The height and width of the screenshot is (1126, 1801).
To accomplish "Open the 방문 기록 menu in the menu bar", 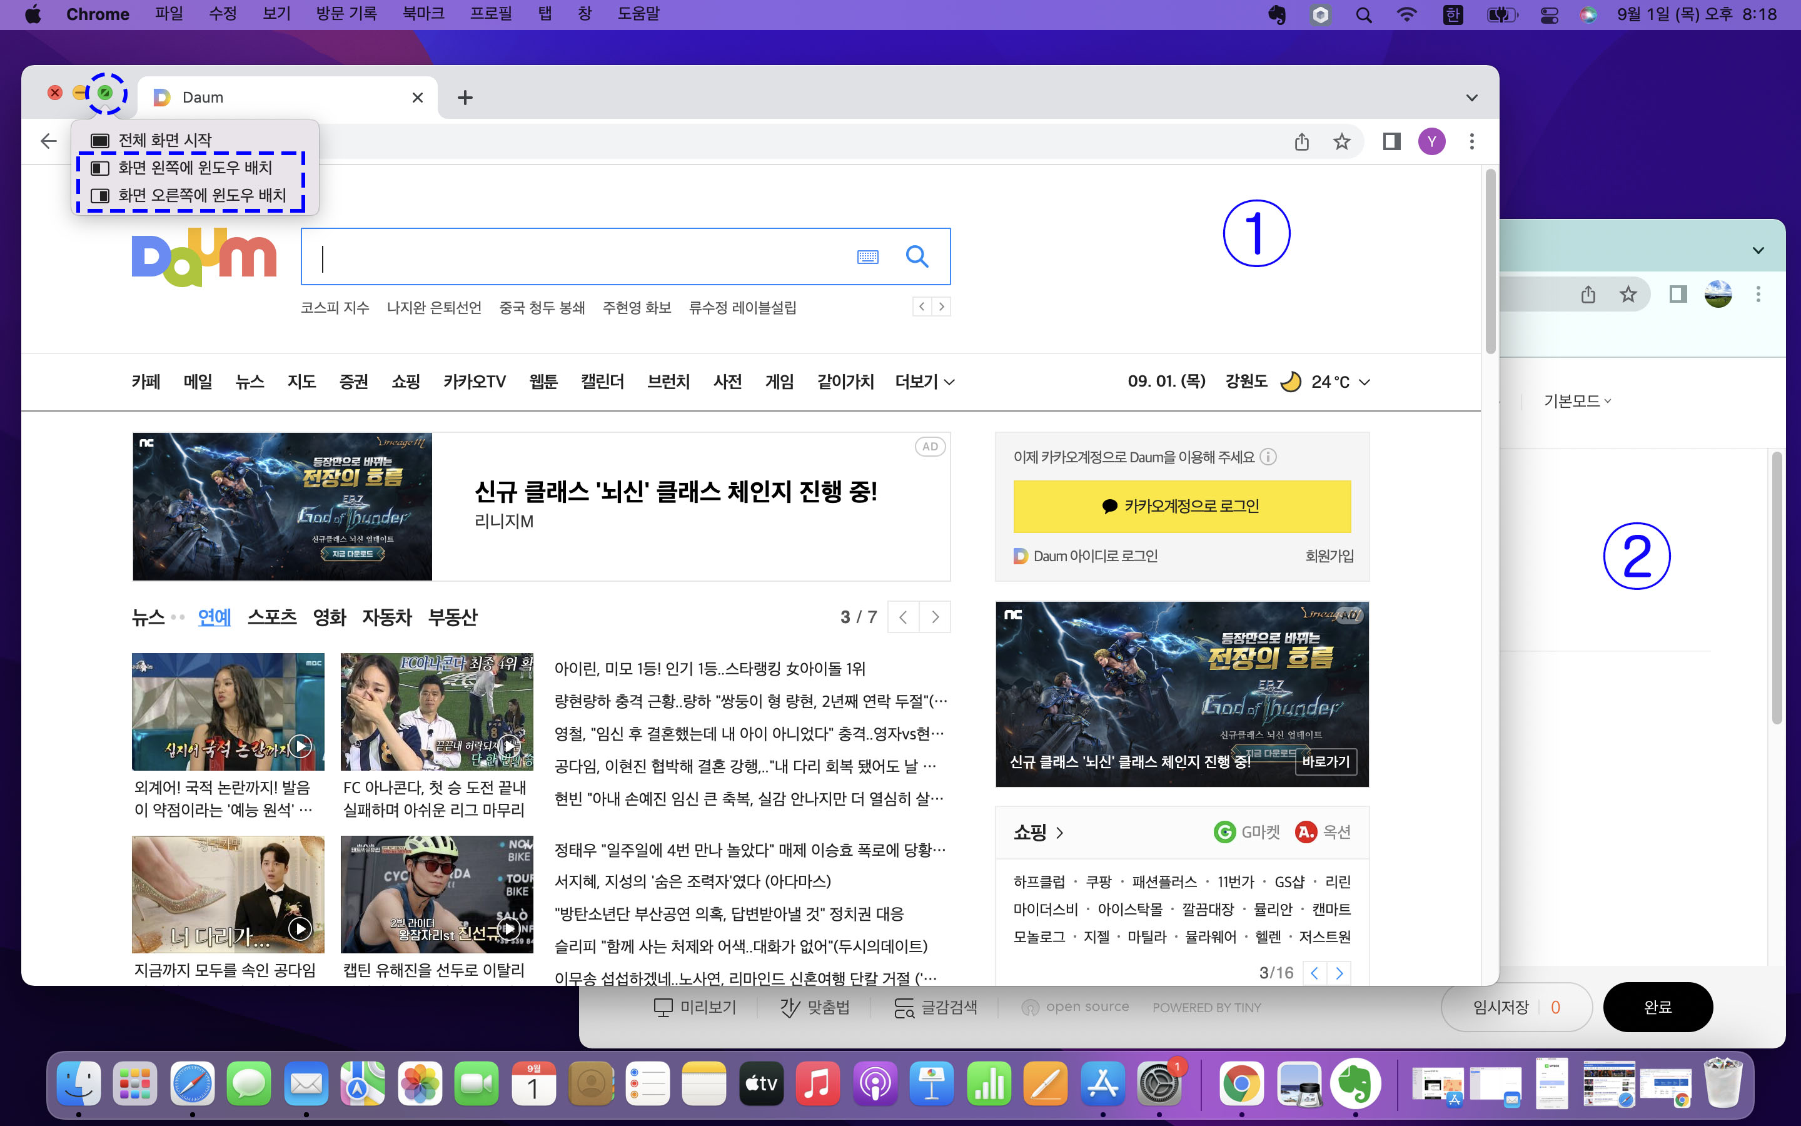I will pyautogui.click(x=346, y=14).
